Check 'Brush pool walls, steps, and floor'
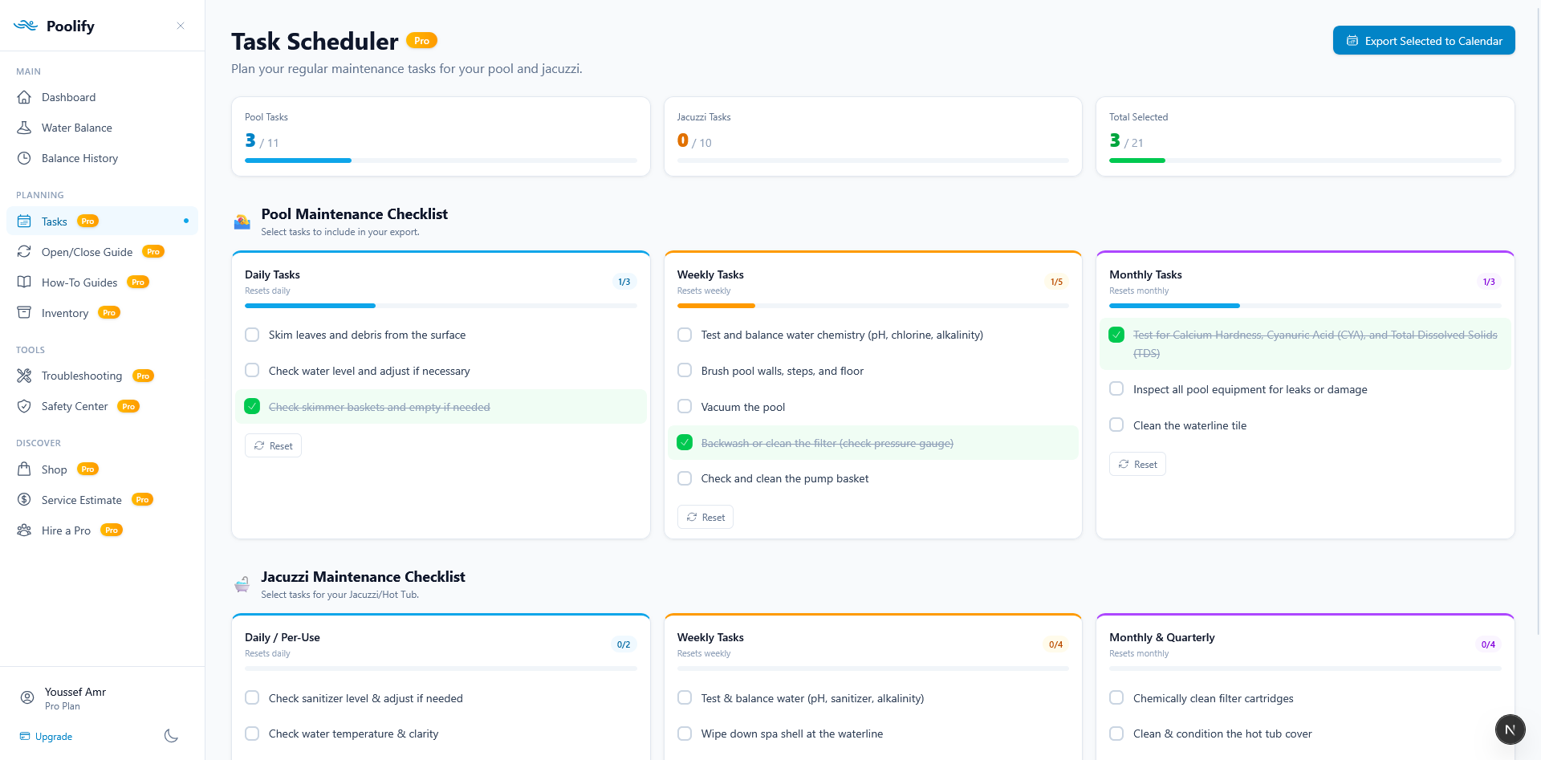This screenshot has height=760, width=1541. coord(685,370)
